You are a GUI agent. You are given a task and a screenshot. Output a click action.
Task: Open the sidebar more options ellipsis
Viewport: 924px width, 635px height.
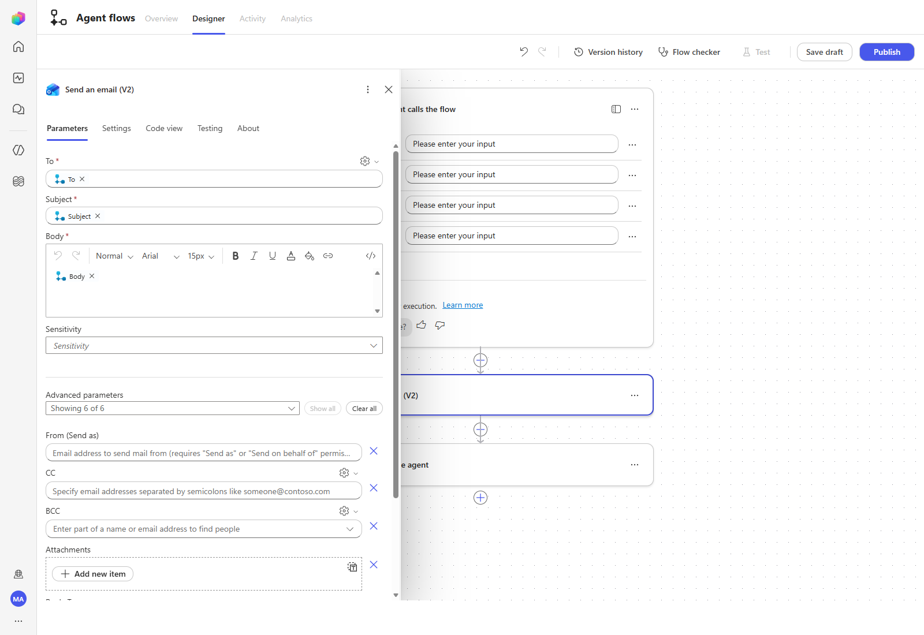point(18,621)
